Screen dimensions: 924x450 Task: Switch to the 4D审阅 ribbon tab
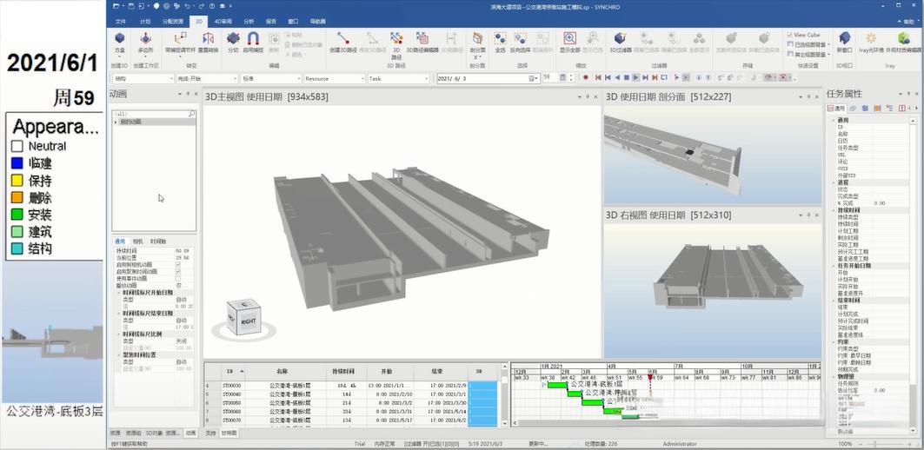click(x=223, y=21)
